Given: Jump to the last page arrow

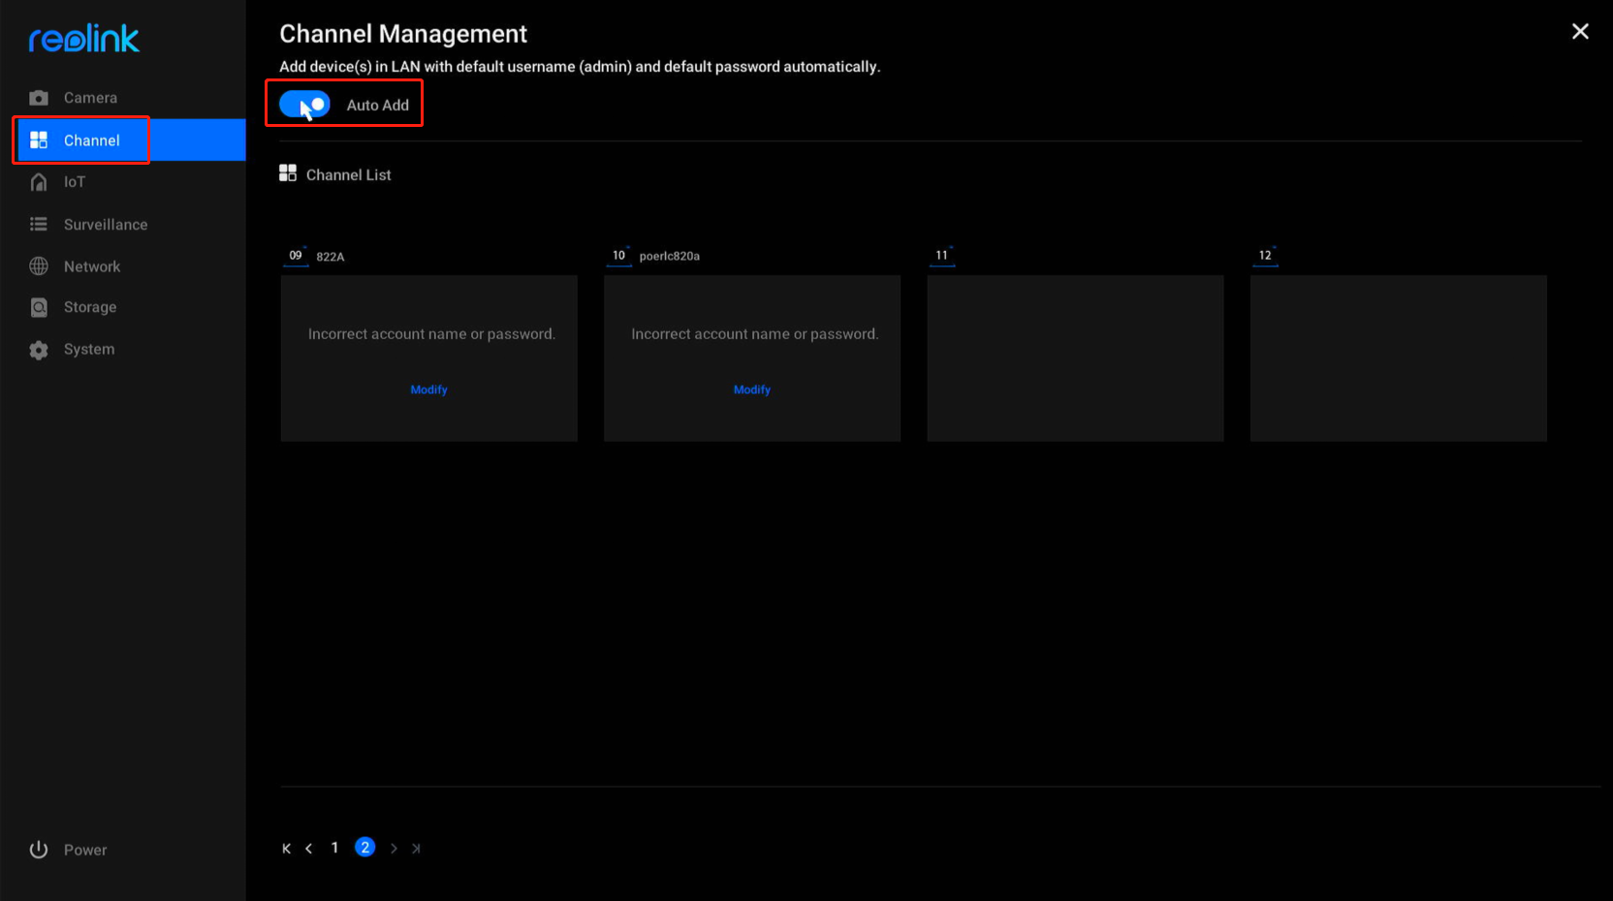Looking at the screenshot, I should click(416, 849).
